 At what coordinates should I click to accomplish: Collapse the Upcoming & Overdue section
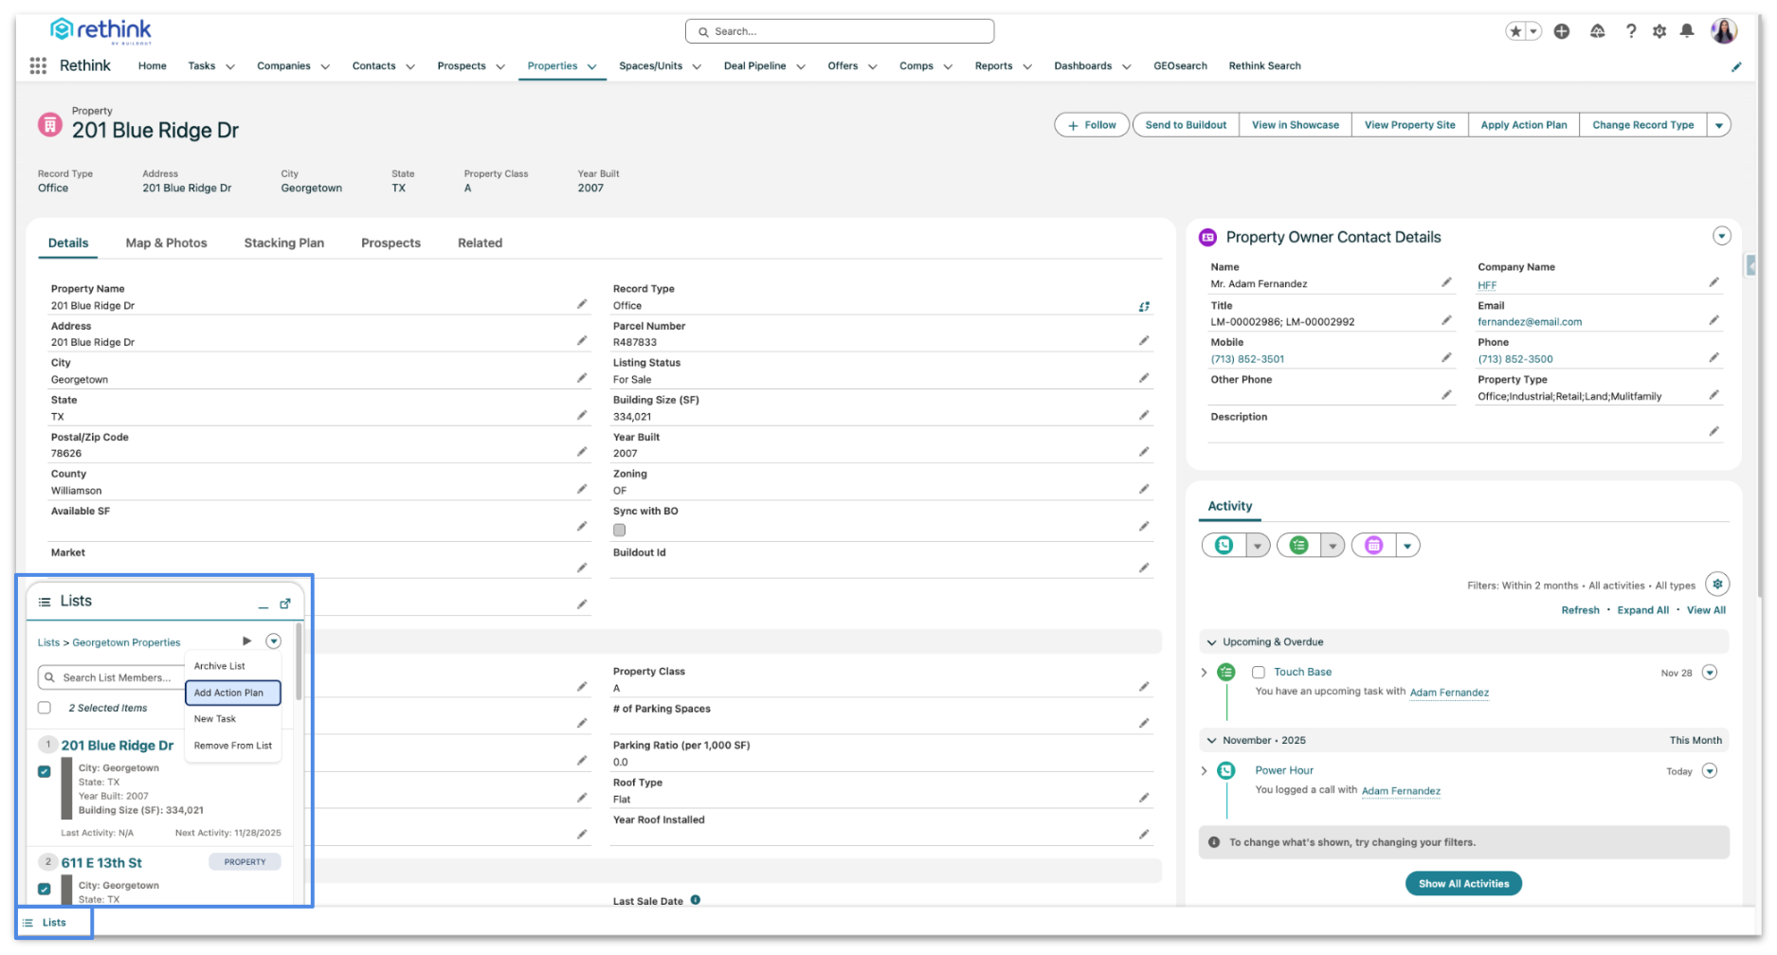point(1211,642)
